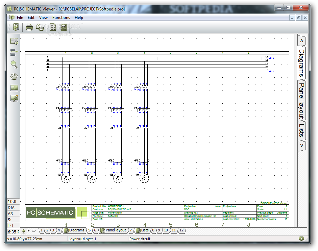
Task: Select the zoom magnifier tool
Action: tap(14, 64)
